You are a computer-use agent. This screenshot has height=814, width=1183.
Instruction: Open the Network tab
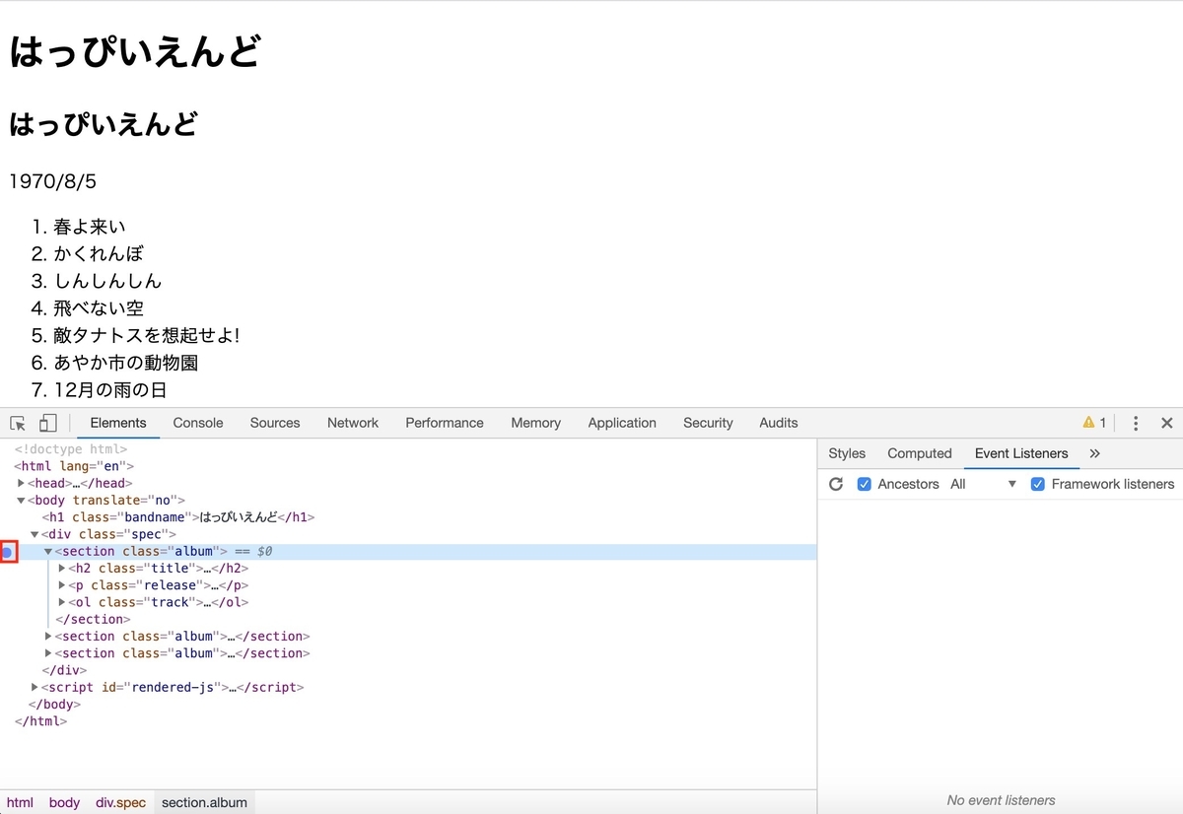click(x=353, y=423)
